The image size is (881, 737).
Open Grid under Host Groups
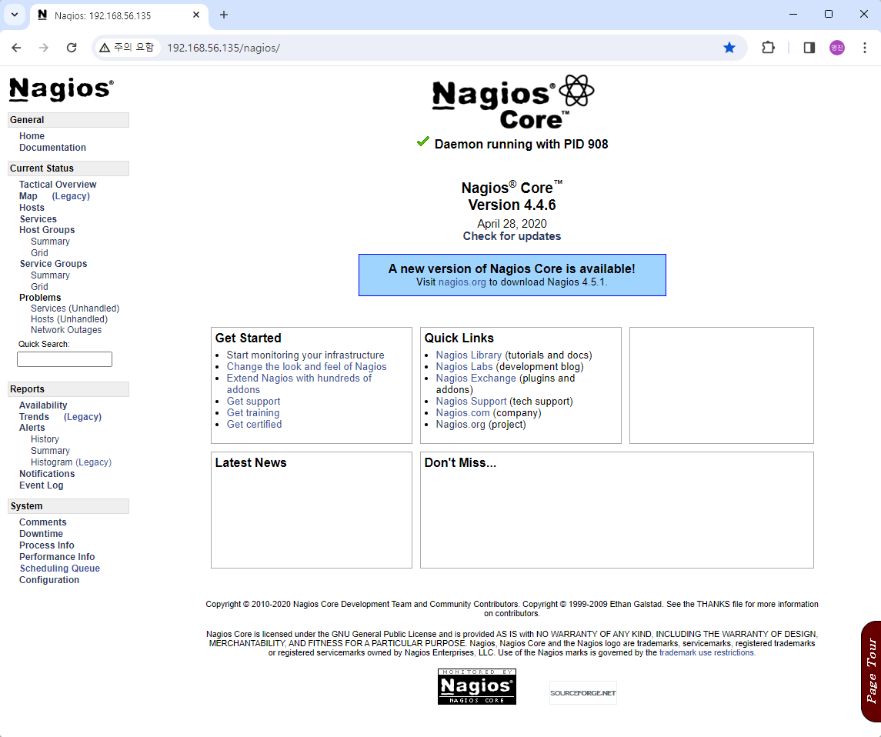39,253
